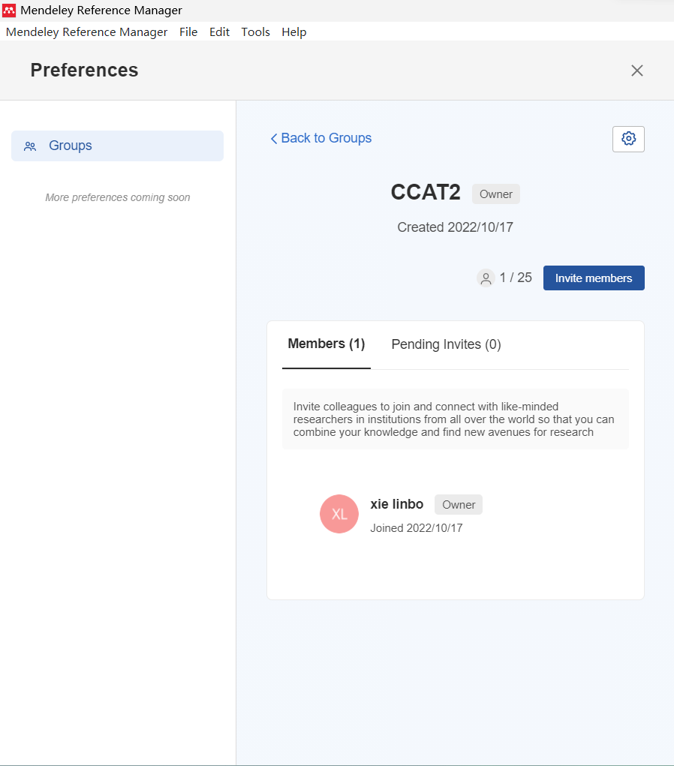The width and height of the screenshot is (674, 766).
Task: Click the 1 / 25 member count text
Action: 516,278
